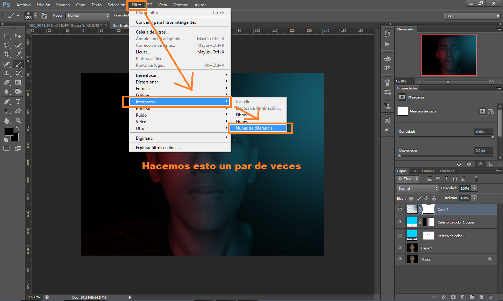Open the Desenfocar filter submenu
This screenshot has height=301, width=503.
pos(180,75)
